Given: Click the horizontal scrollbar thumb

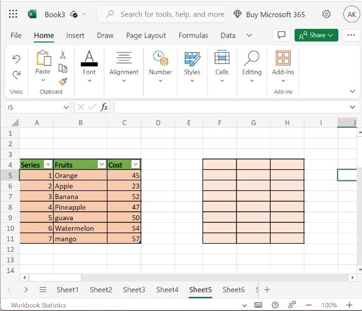Looking at the screenshot, I should 55,278.
